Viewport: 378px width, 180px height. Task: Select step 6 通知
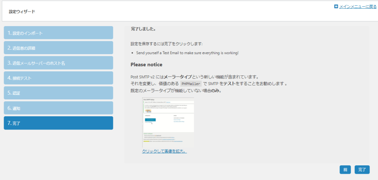[58, 108]
